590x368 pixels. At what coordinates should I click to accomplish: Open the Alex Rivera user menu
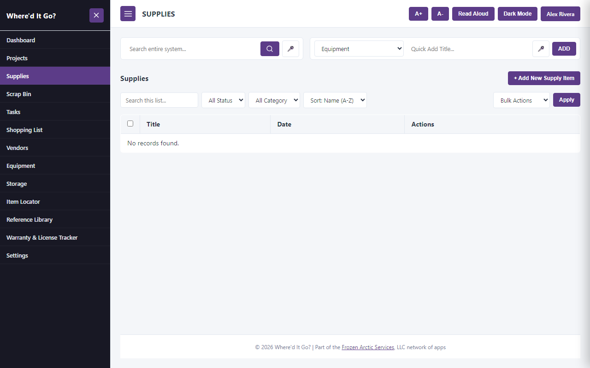(560, 14)
